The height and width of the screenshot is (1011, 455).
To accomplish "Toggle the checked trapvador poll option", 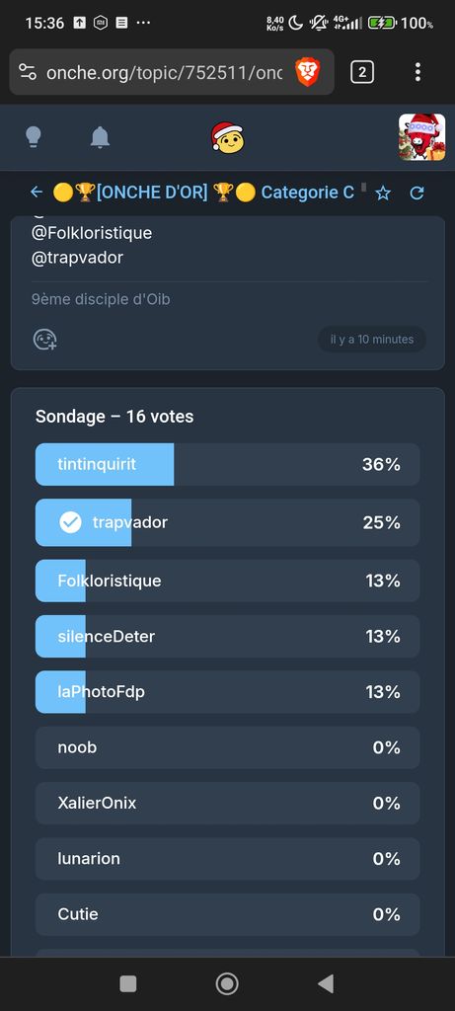I will (227, 522).
